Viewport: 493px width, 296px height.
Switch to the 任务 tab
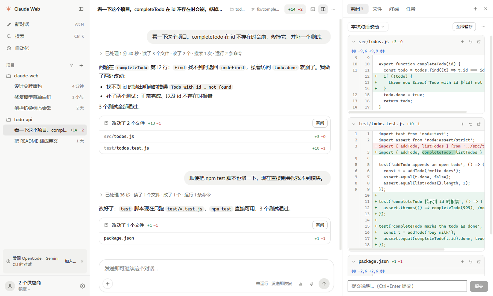[410, 9]
